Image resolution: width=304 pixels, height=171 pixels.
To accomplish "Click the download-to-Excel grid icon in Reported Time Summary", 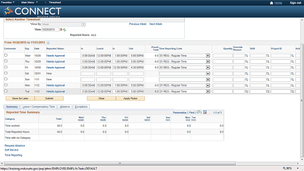I will click(205, 112).
